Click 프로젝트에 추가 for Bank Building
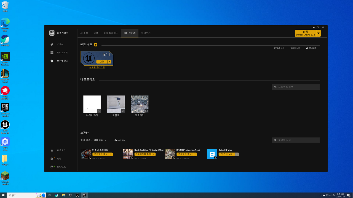Image resolution: width=353 pixels, height=198 pixels. (x=143, y=154)
